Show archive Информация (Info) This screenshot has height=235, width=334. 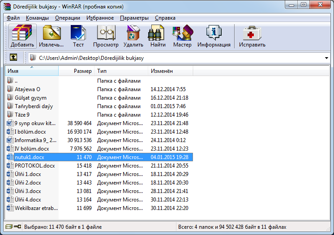coord(214,36)
